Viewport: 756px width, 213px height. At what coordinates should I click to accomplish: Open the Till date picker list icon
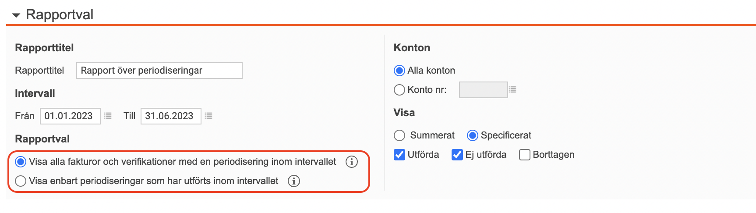pos(208,116)
